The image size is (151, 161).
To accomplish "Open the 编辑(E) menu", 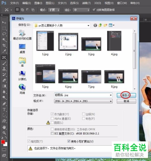I will click(27, 3).
